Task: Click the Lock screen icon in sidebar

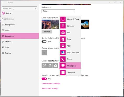Action: [3, 36]
